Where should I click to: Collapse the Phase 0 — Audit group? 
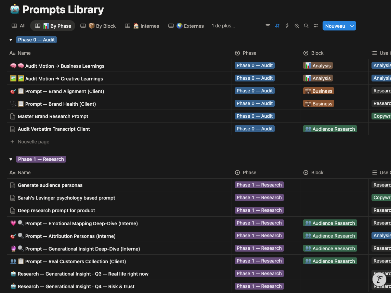[x=11, y=40]
